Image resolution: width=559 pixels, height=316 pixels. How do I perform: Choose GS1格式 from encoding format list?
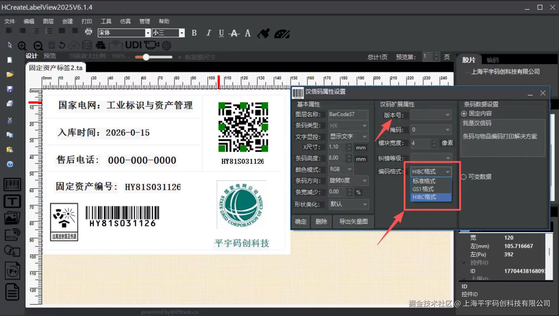[431, 189]
